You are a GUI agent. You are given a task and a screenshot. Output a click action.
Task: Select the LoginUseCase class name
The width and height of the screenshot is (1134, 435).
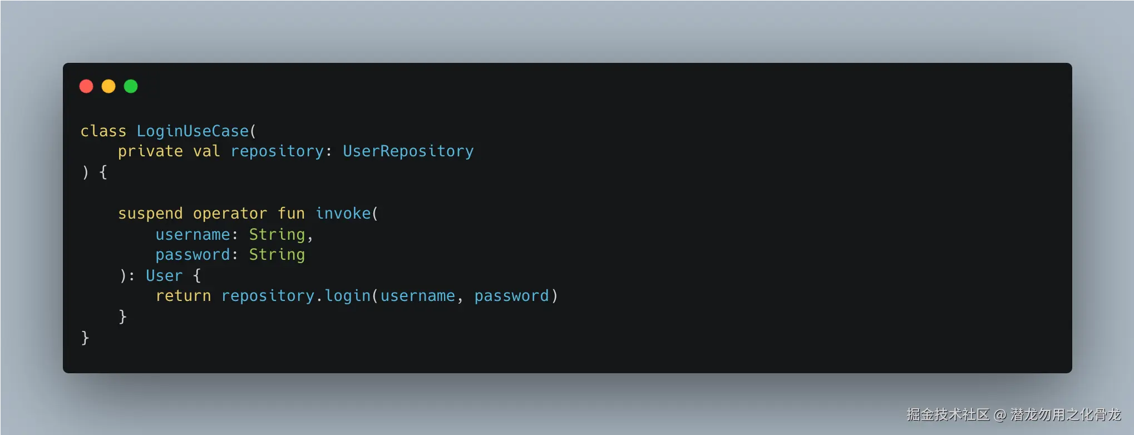[x=193, y=131]
